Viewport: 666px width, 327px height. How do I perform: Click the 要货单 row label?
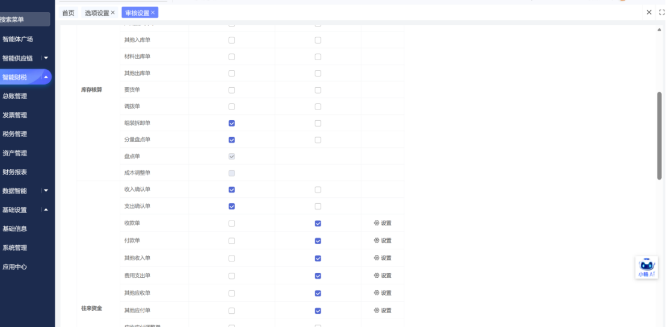[132, 90]
